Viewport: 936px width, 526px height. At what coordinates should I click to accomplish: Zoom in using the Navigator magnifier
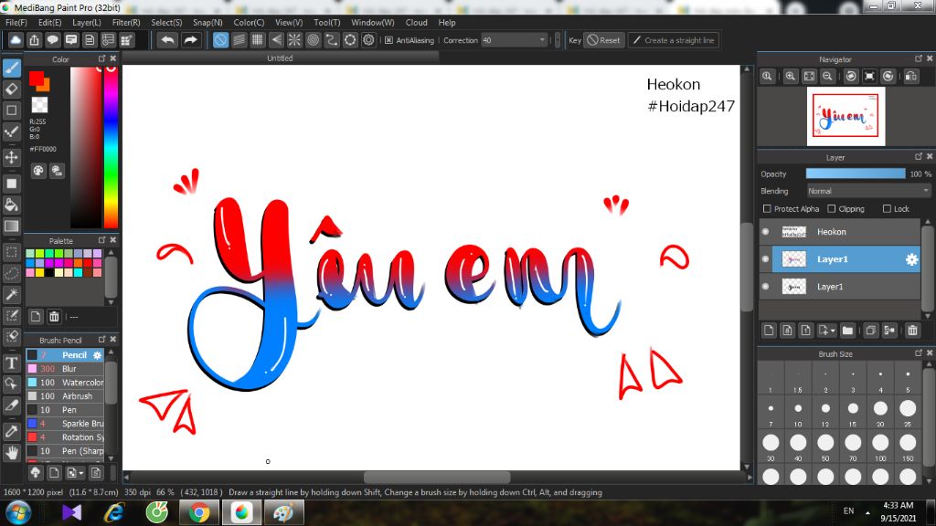(791, 77)
